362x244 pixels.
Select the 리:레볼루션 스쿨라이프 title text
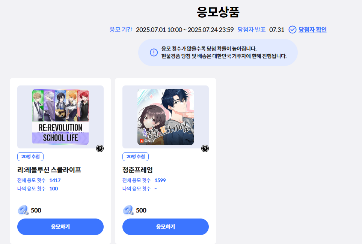49,170
